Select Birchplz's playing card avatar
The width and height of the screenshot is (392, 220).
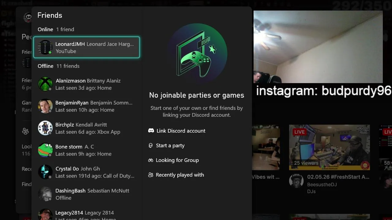pos(45,128)
